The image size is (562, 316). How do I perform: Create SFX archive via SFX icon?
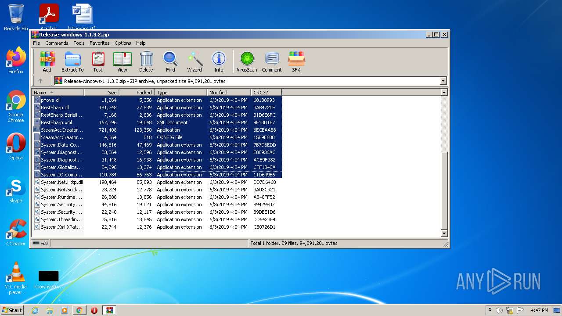[296, 62]
